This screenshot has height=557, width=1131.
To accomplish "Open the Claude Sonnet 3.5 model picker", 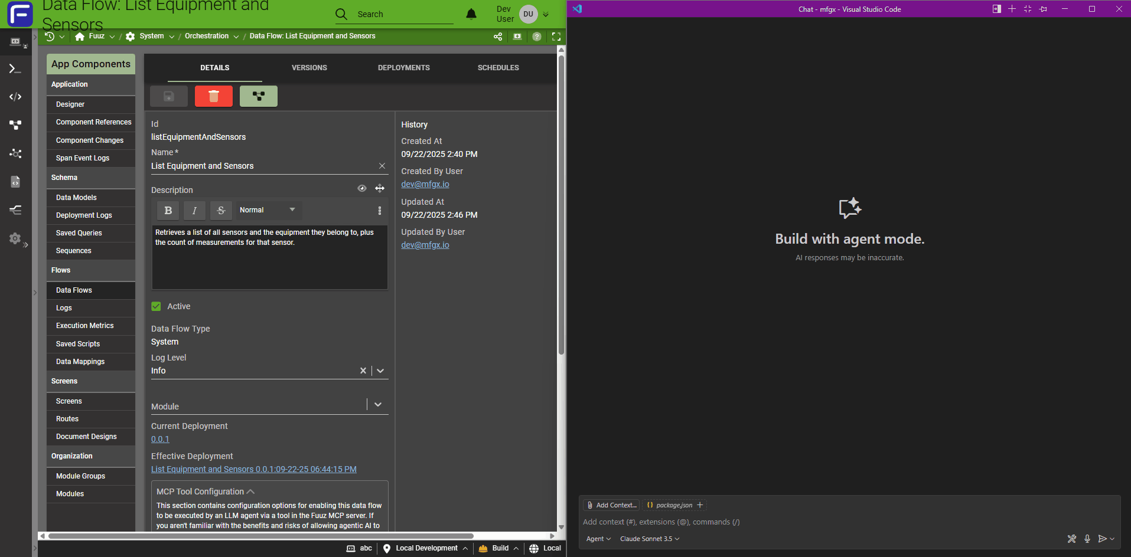I will click(x=649, y=539).
